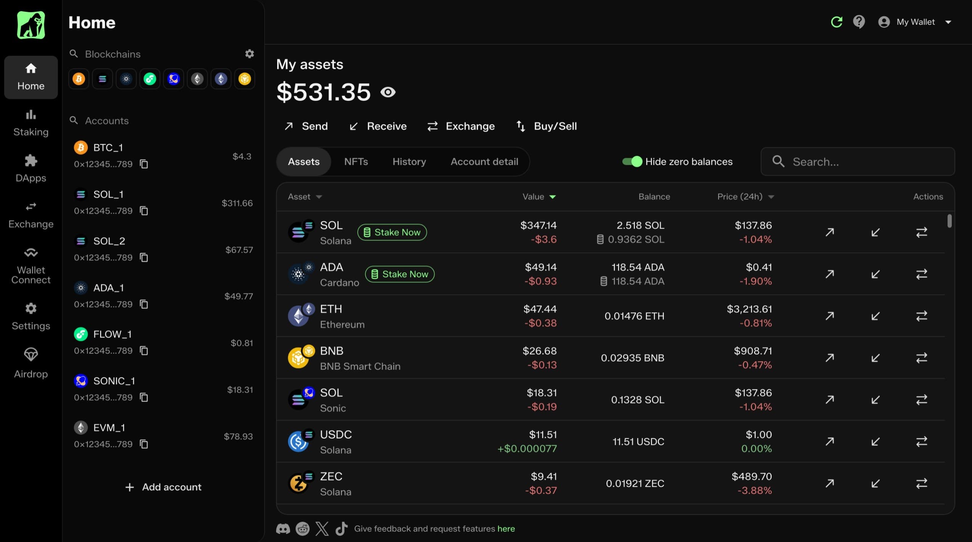Copy the BTC_1 account address
The height and width of the screenshot is (542, 972).
click(144, 164)
